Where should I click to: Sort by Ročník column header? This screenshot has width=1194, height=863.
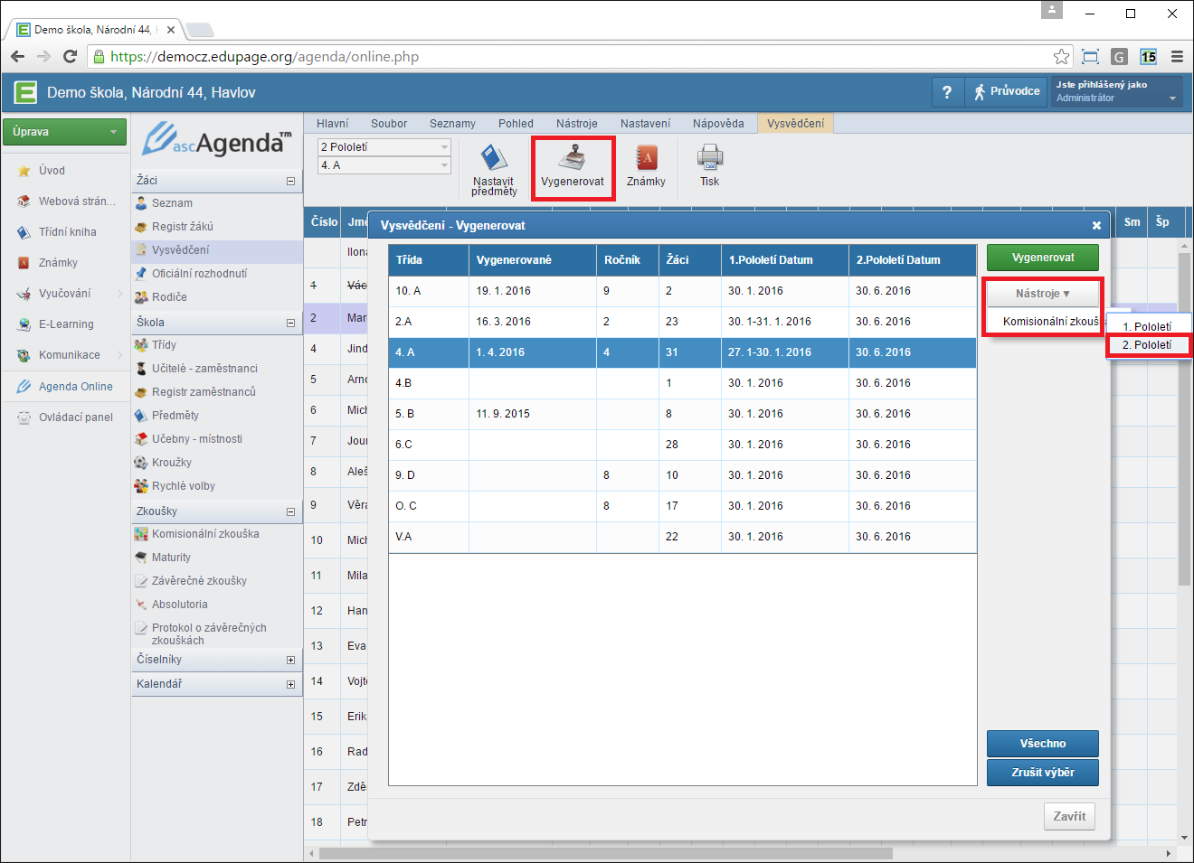click(627, 260)
